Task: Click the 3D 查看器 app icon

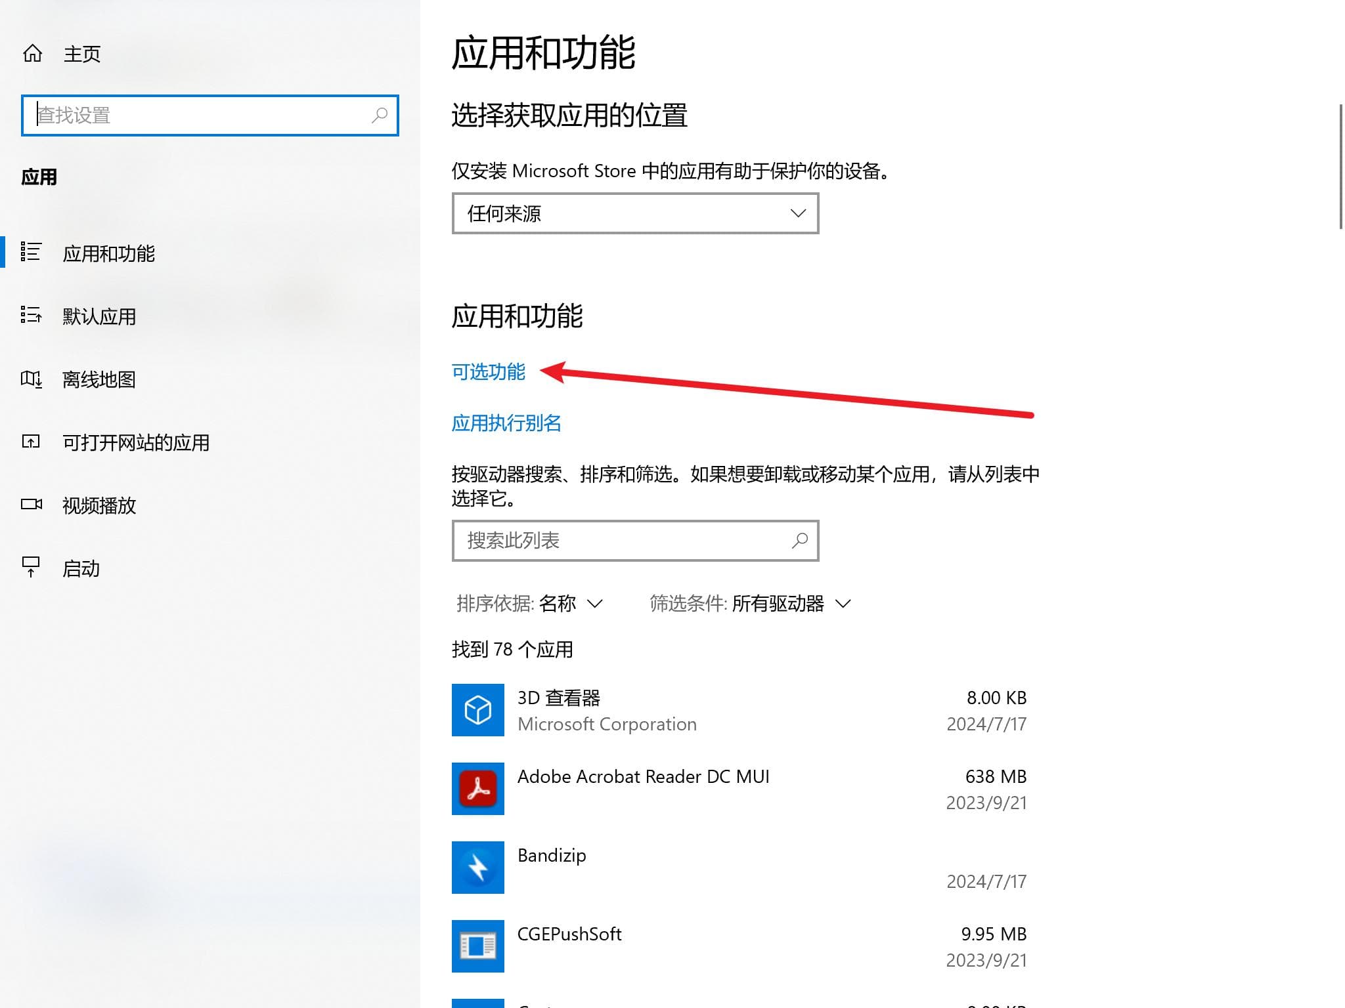Action: point(478,710)
